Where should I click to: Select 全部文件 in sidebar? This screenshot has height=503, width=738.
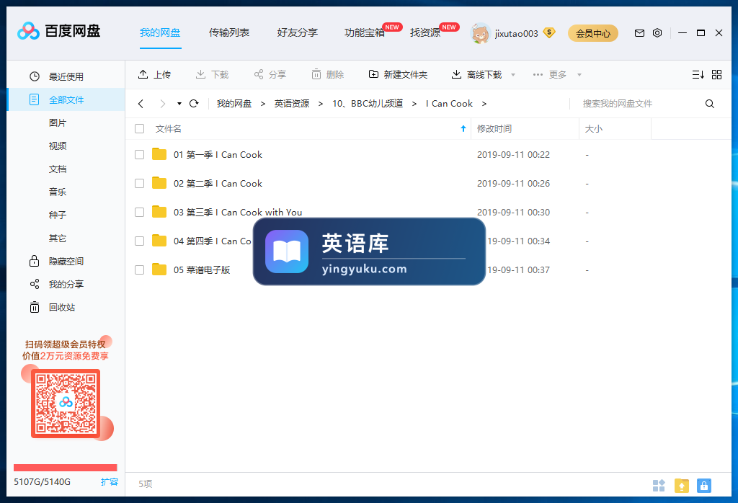pos(66,99)
